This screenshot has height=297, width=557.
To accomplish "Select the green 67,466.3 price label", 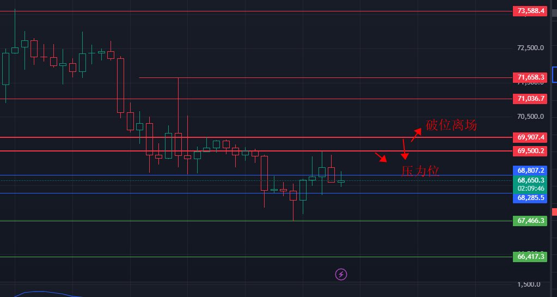I will 530,221.
